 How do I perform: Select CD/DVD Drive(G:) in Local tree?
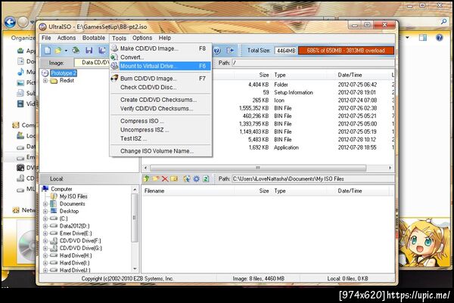(x=81, y=248)
